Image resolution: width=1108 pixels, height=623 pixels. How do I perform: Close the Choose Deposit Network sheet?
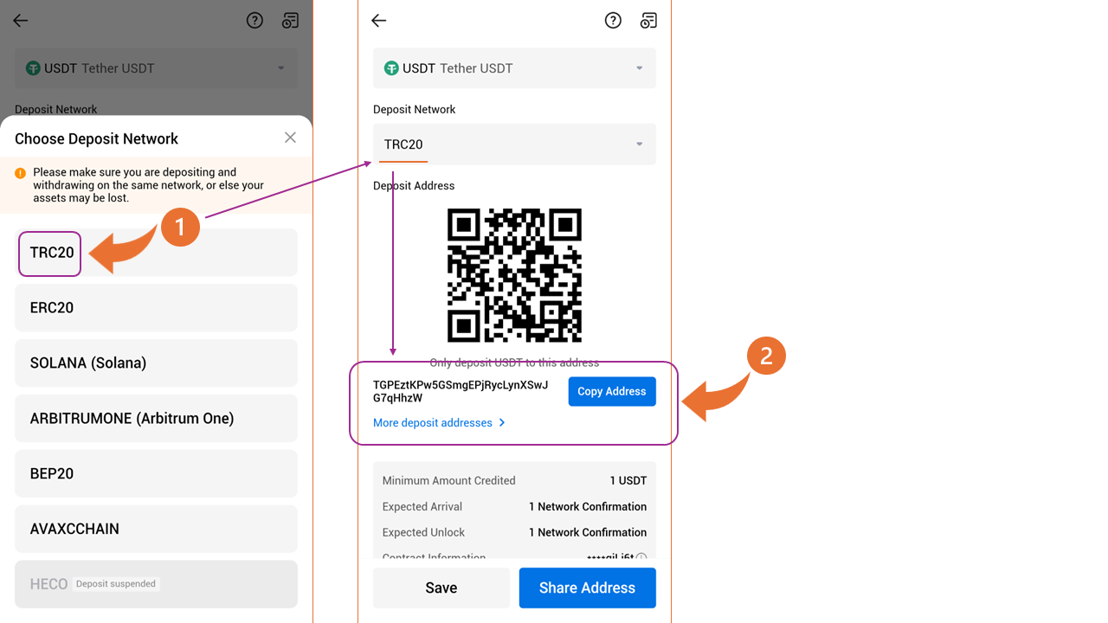click(290, 138)
